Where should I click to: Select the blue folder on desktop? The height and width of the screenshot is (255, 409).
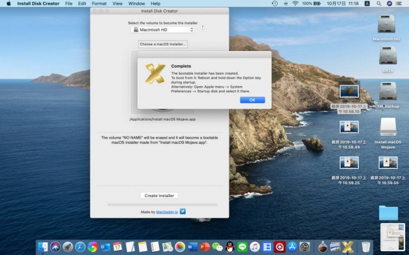click(389, 213)
